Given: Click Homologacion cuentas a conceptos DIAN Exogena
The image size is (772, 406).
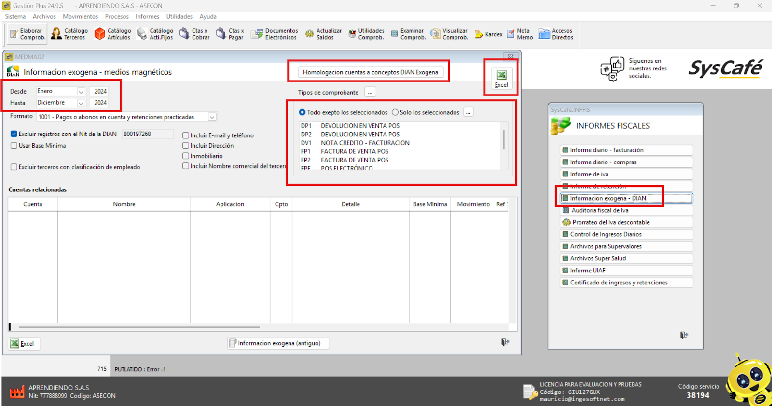Looking at the screenshot, I should 370,72.
